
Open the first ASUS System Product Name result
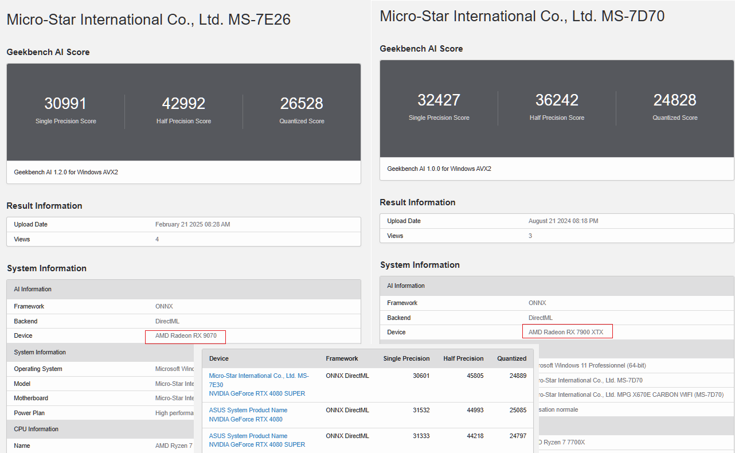click(x=248, y=409)
